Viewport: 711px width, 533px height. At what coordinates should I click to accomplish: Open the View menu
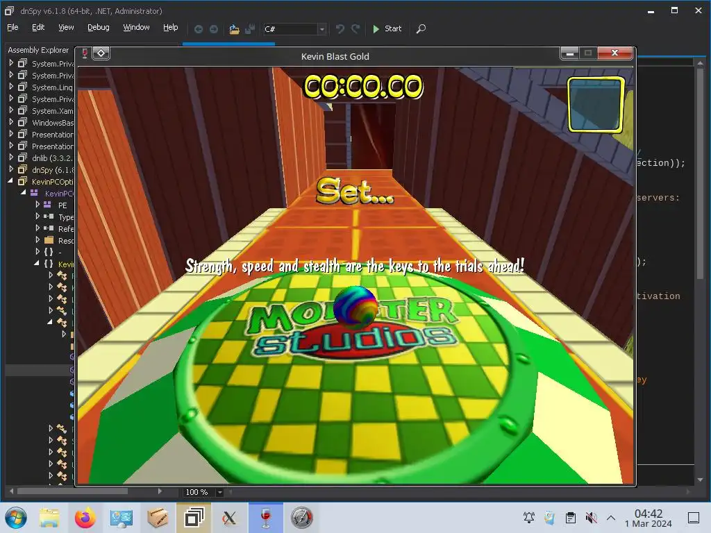66,28
